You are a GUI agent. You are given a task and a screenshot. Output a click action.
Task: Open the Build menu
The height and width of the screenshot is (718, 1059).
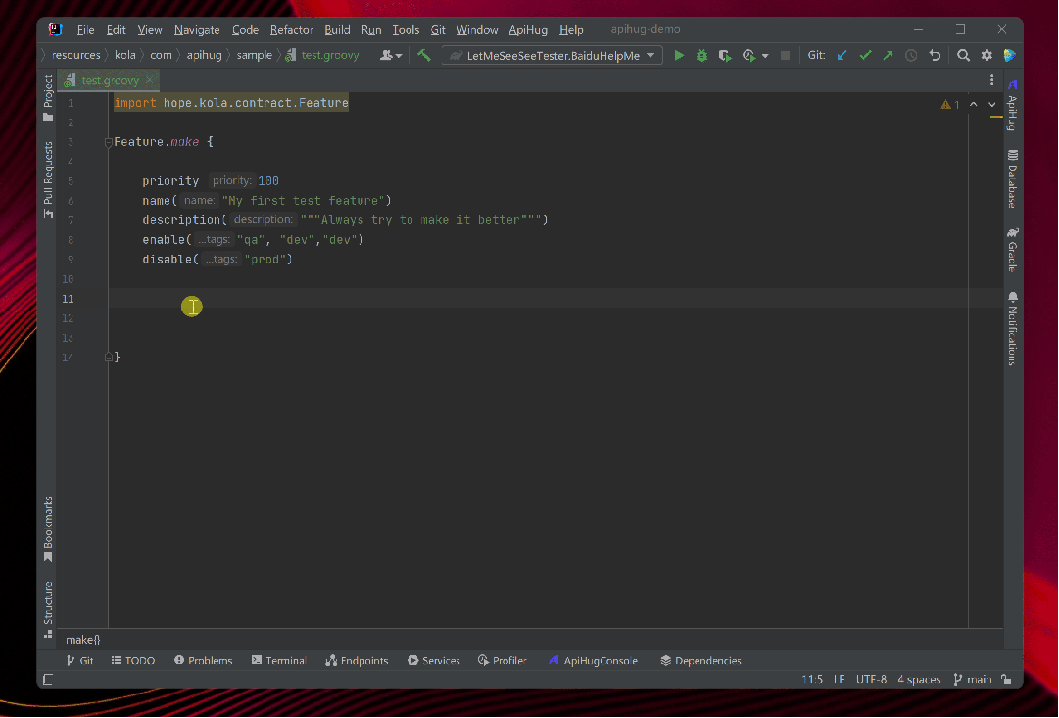pyautogui.click(x=337, y=30)
